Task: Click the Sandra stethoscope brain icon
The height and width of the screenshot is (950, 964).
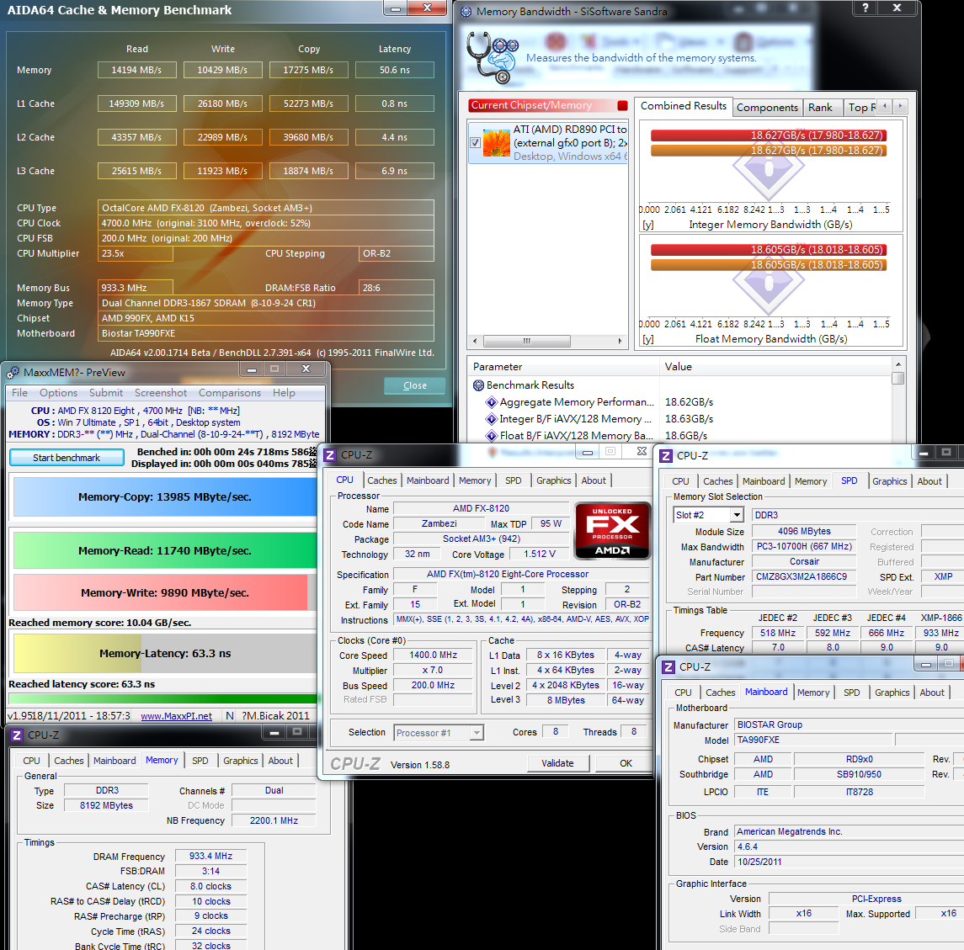Action: coord(493,57)
